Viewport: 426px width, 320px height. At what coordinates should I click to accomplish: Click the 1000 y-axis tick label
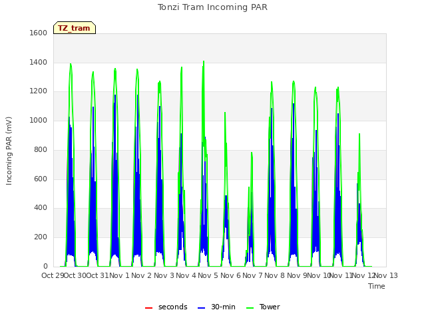click(x=39, y=120)
